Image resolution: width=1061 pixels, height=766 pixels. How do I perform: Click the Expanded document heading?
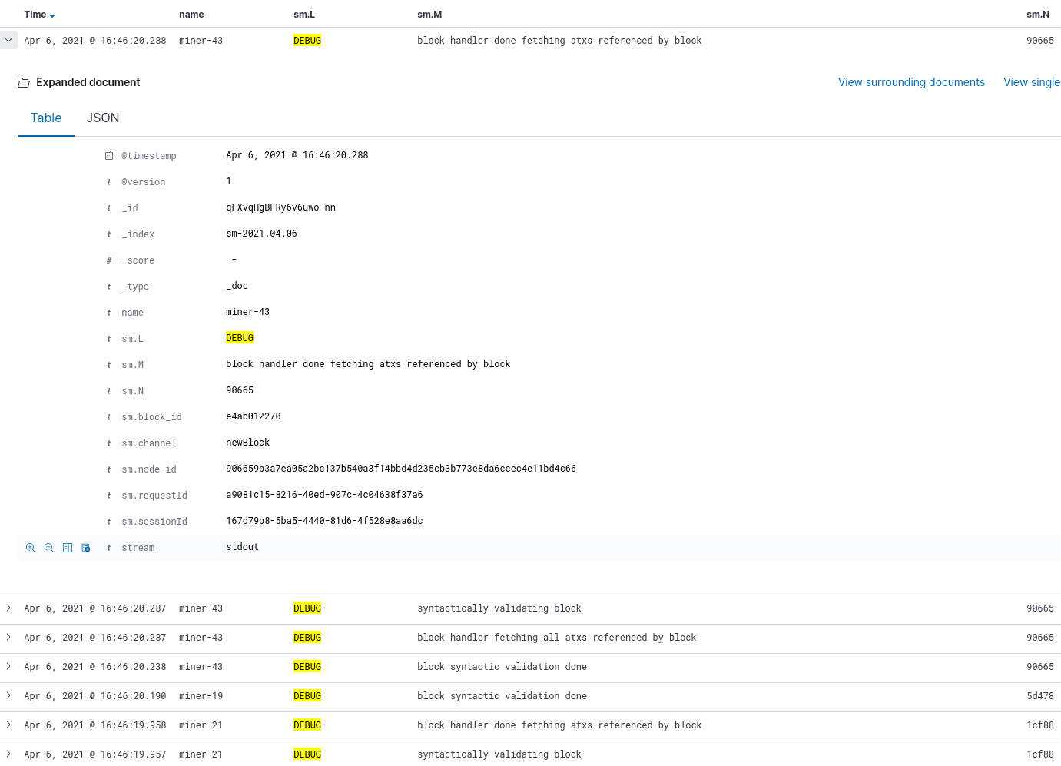(x=88, y=82)
